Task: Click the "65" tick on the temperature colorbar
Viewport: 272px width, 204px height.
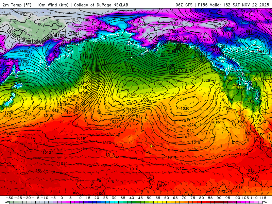Action: click(175, 198)
